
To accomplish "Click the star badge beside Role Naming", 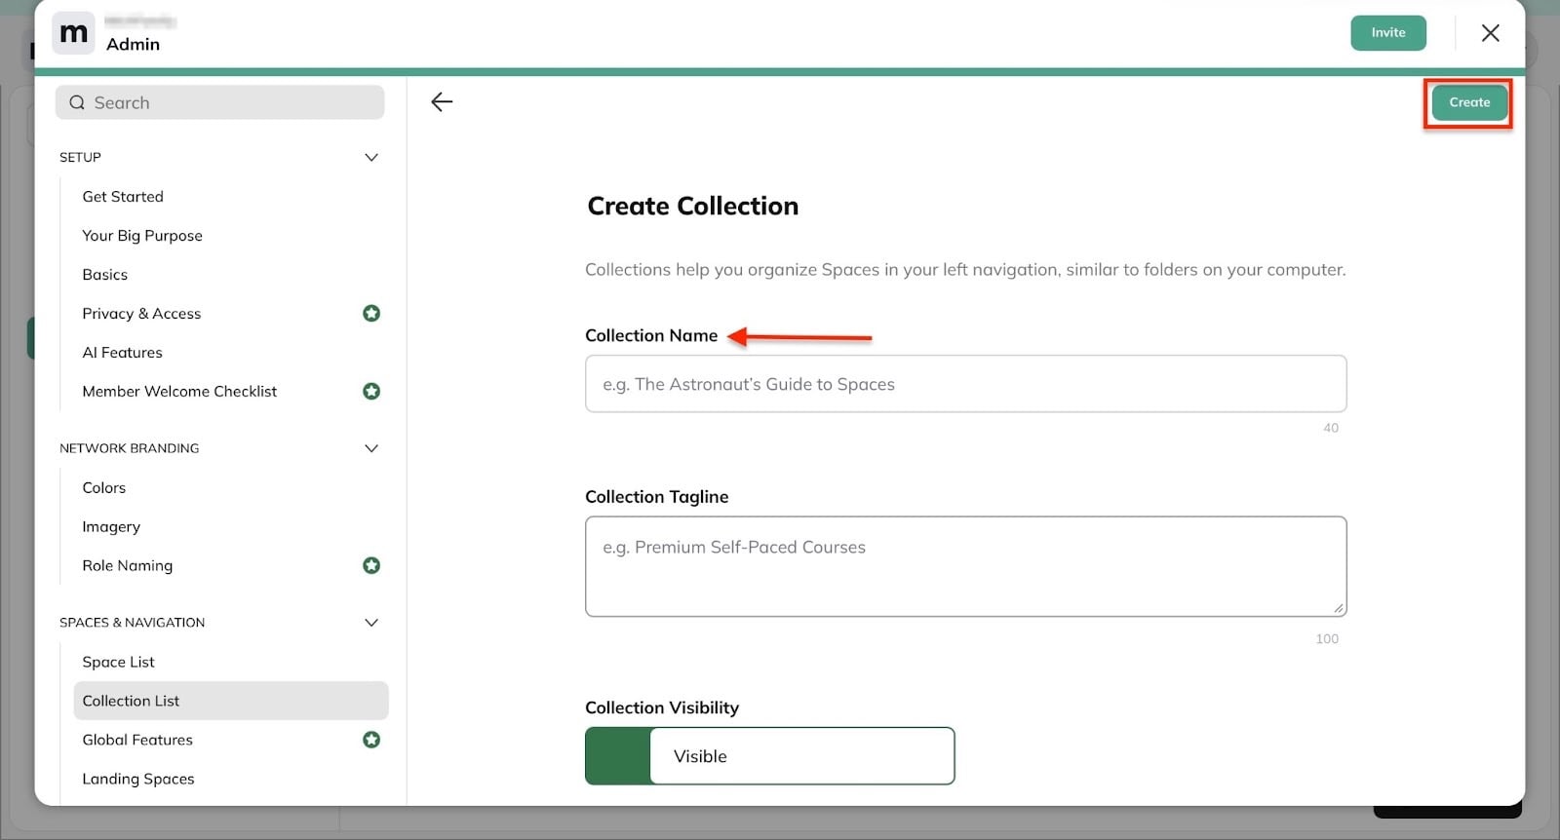I will (x=371, y=565).
